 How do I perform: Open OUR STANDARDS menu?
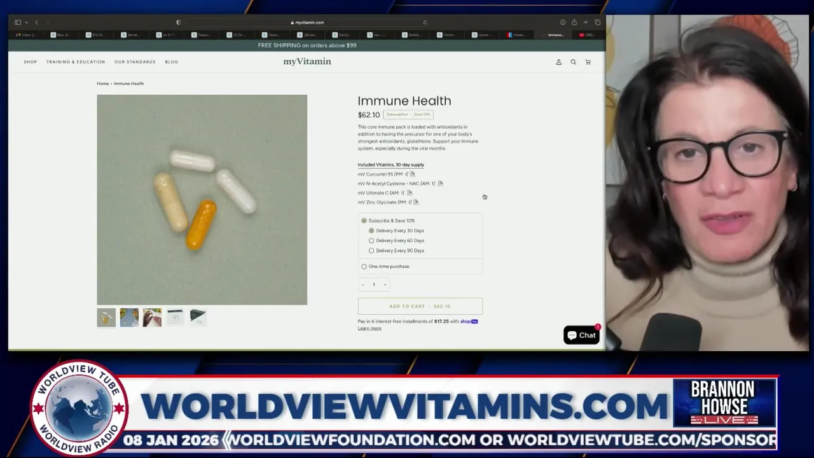135,62
